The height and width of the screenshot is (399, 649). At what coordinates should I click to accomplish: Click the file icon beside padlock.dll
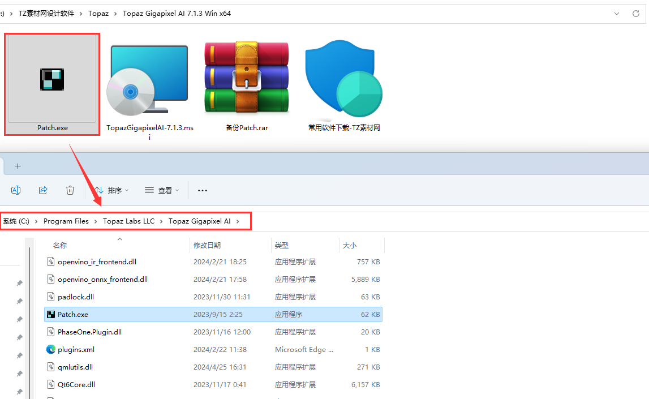(51, 297)
